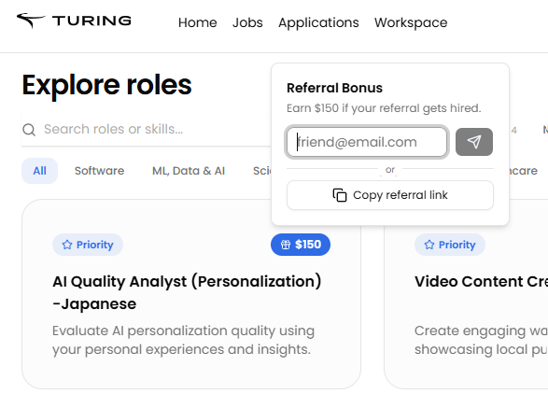Click the Copy referral link button
Screen dimensions: 548x408
tap(390, 195)
